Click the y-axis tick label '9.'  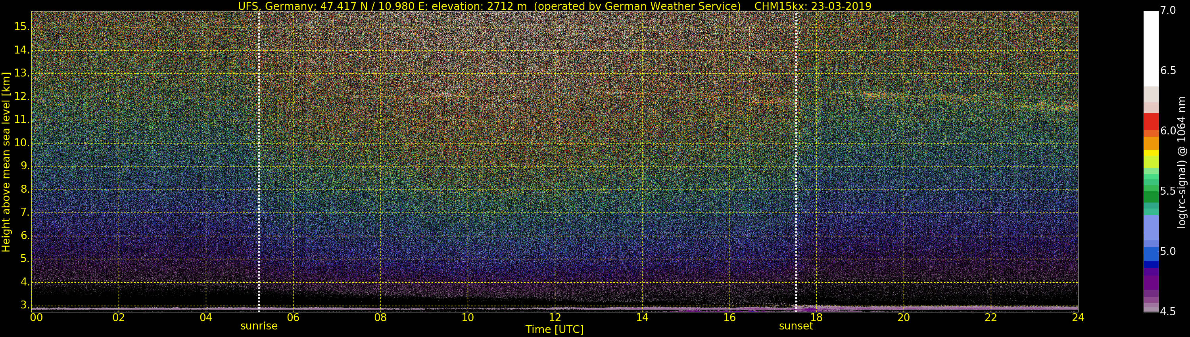click(24, 167)
